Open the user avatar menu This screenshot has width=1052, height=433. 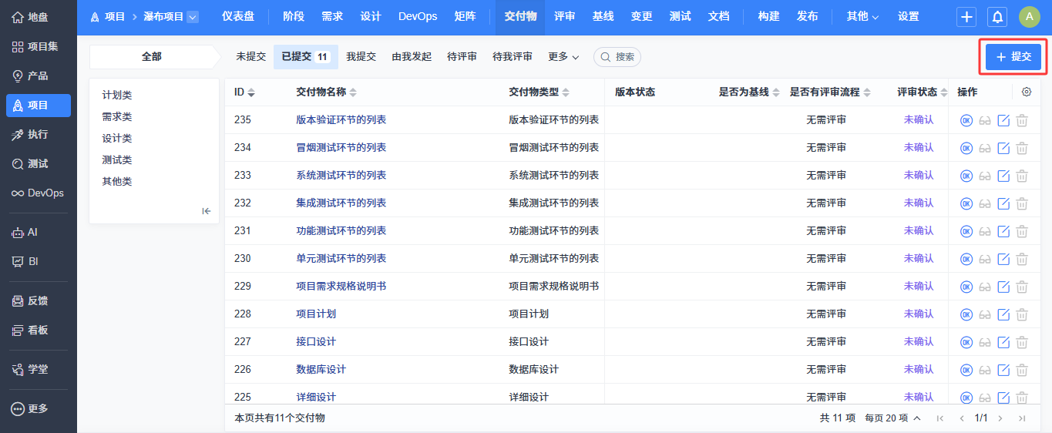coord(1029,17)
